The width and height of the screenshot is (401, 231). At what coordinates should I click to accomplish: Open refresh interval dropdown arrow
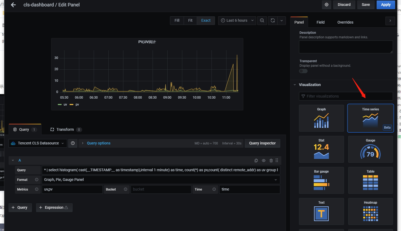(282, 20)
